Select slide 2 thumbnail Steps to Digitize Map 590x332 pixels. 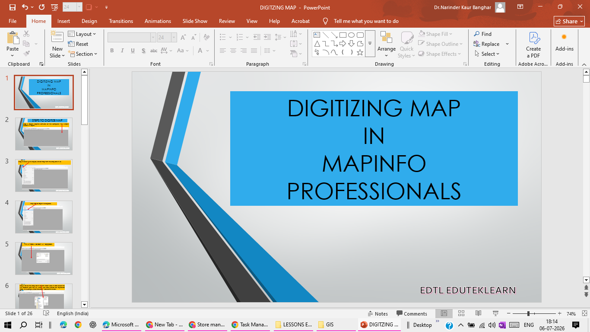(x=44, y=134)
